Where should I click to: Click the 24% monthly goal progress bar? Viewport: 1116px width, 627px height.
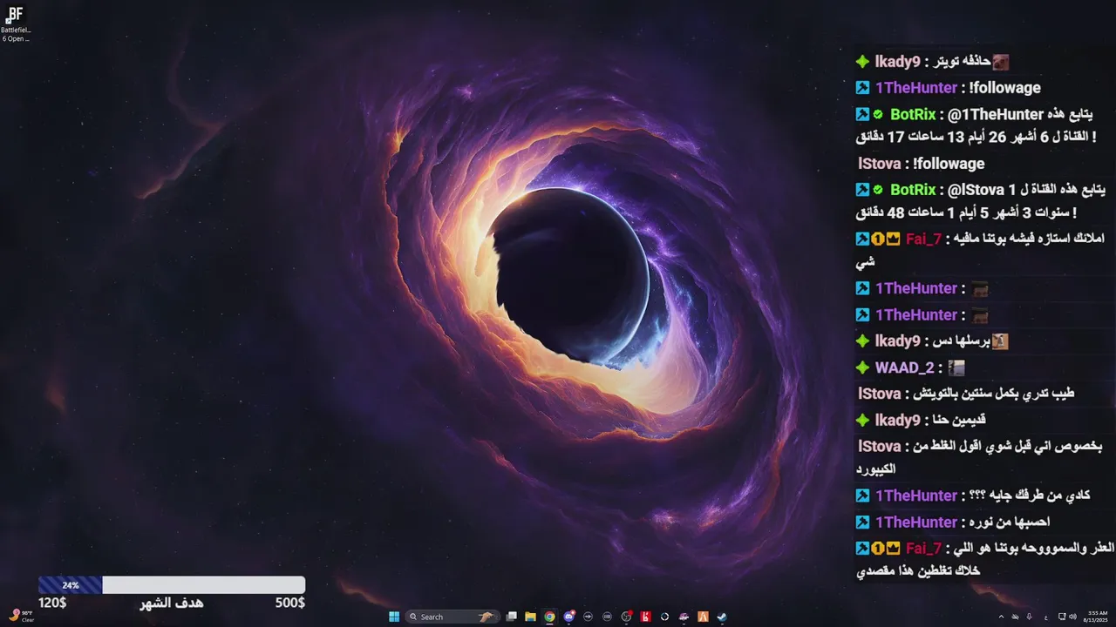172,585
